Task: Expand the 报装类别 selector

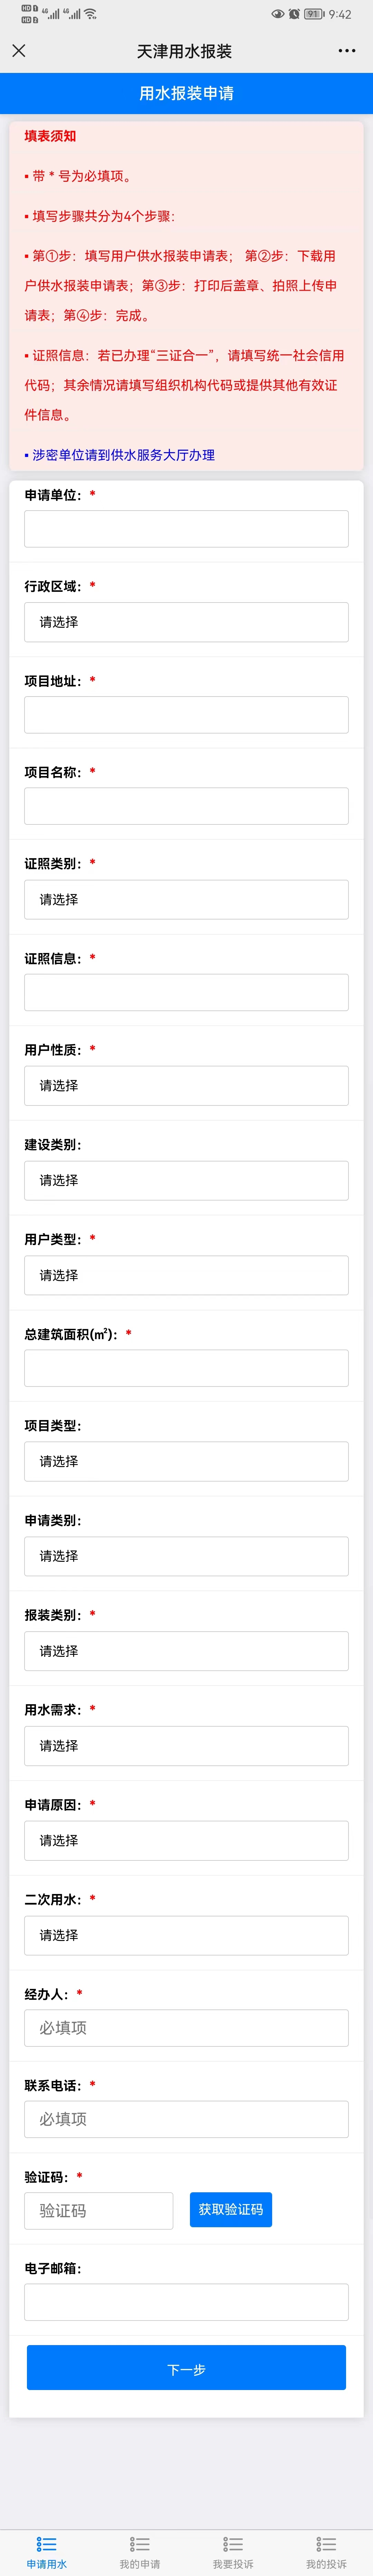Action: pos(186,1651)
